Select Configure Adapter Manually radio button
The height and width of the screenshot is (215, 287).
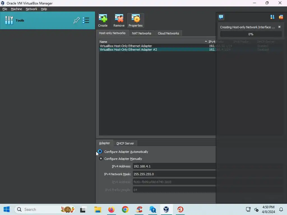pyautogui.click(x=101, y=158)
